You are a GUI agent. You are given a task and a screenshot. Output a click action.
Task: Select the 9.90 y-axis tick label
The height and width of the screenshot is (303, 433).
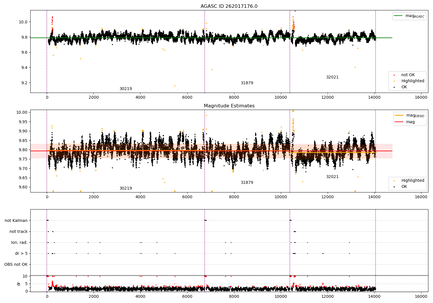(23, 131)
